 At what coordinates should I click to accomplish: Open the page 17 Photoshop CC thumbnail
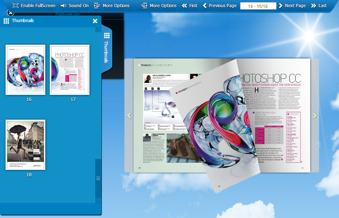(70, 70)
